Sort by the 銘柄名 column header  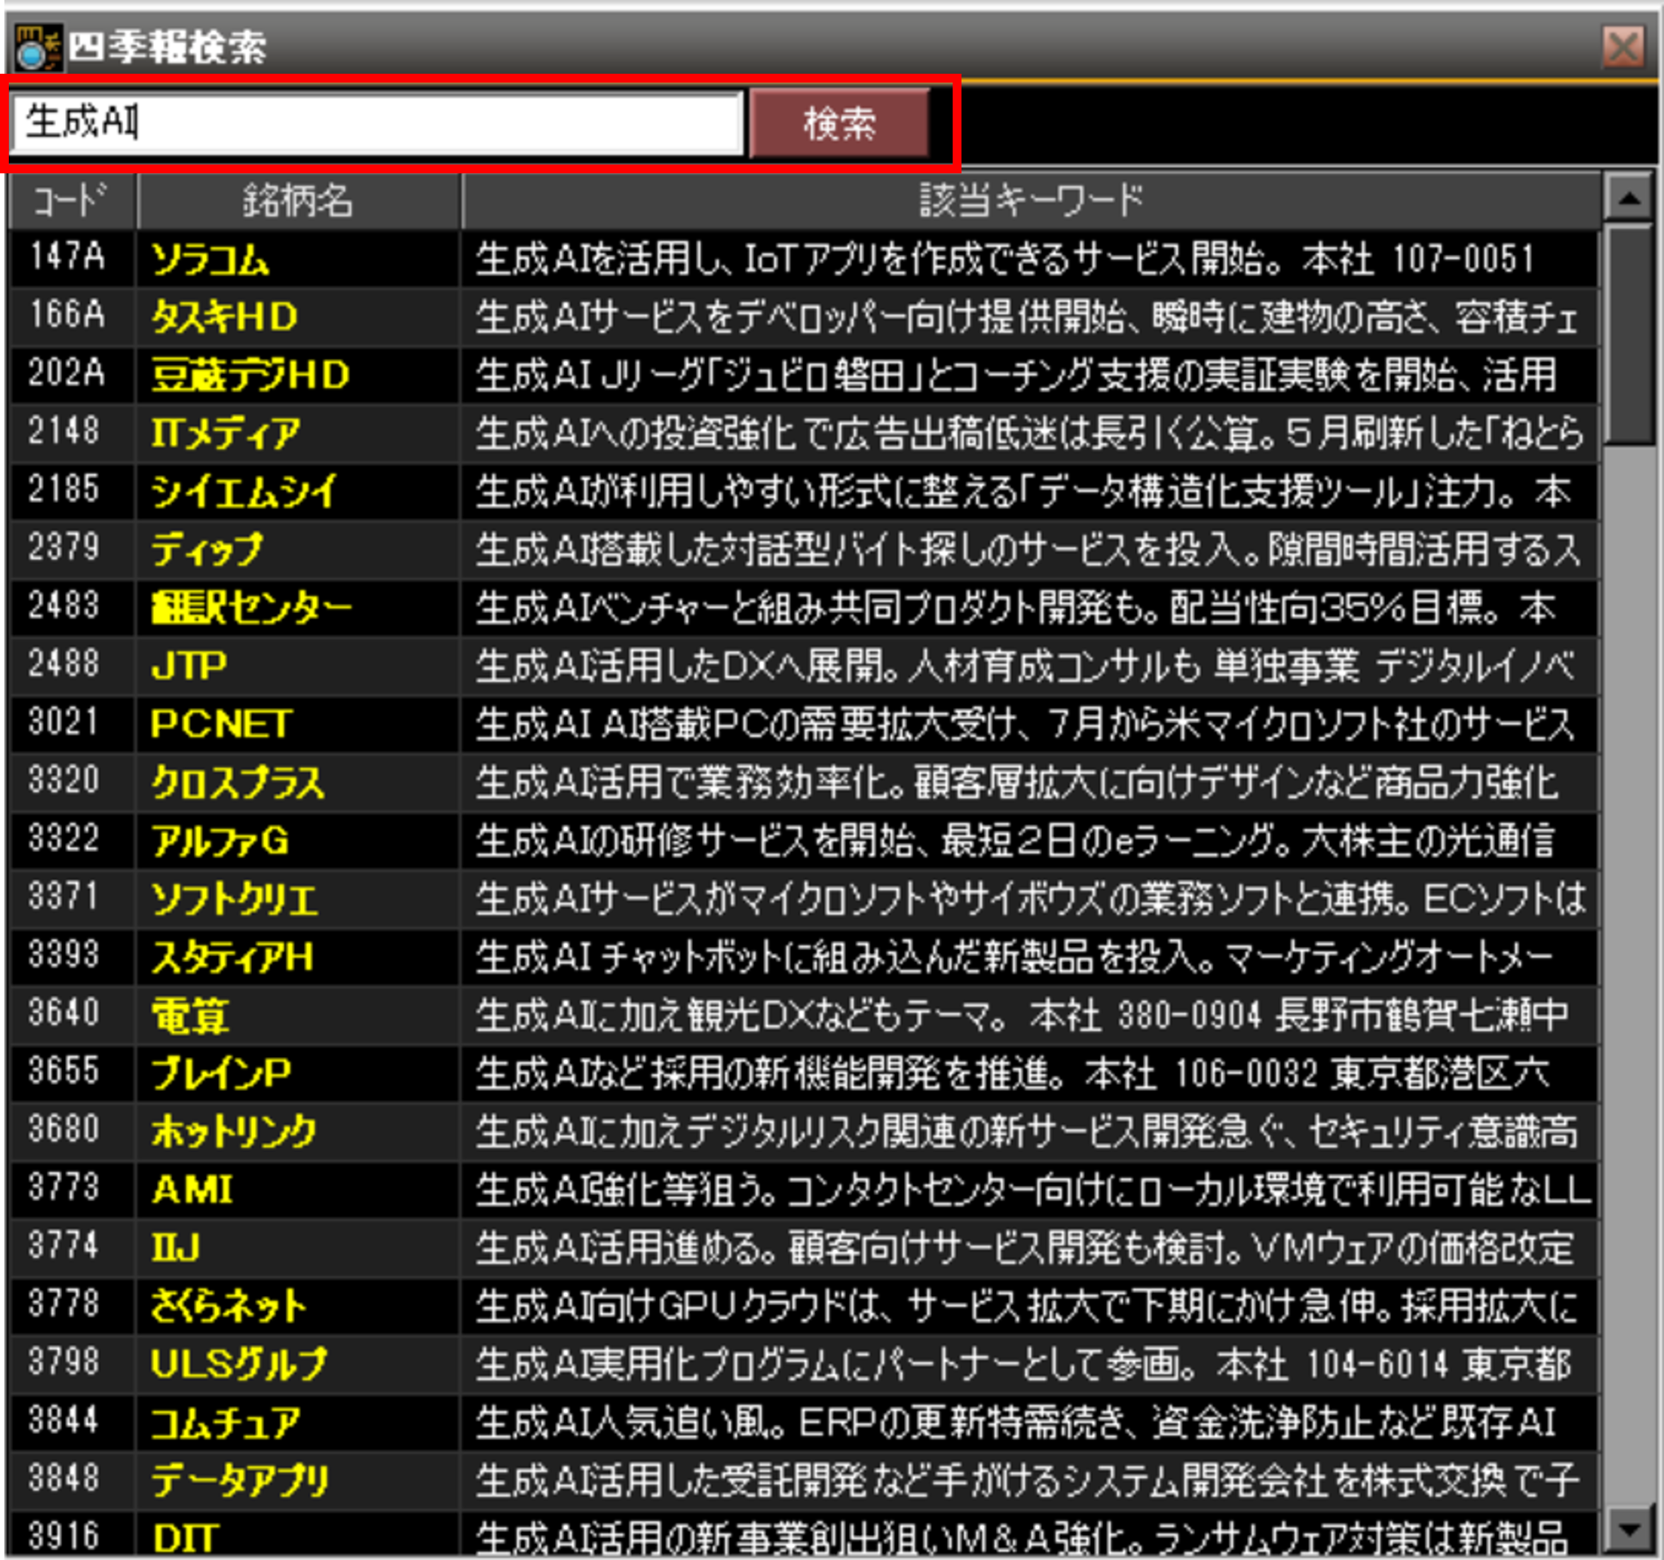pyautogui.click(x=298, y=201)
